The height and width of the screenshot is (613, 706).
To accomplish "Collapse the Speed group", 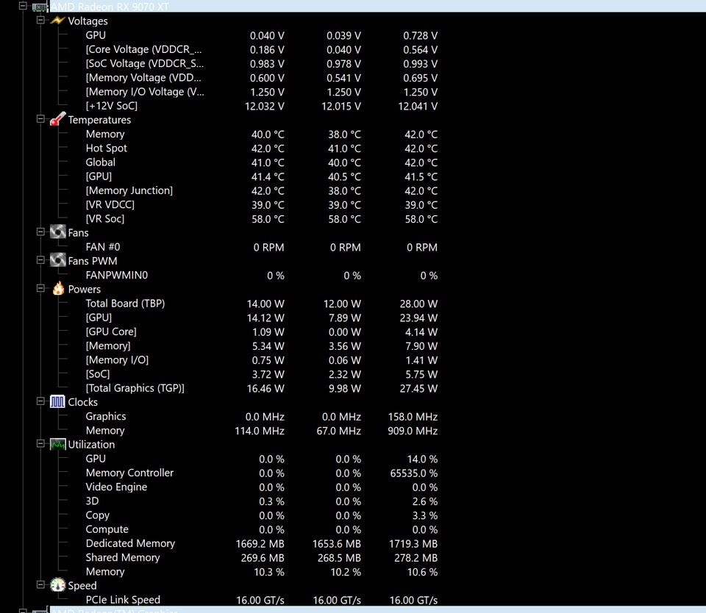I will tap(40, 584).
